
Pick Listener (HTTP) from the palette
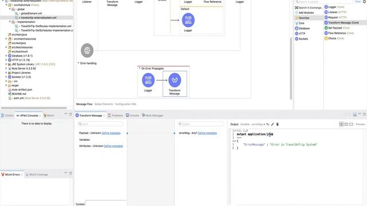[335, 12]
